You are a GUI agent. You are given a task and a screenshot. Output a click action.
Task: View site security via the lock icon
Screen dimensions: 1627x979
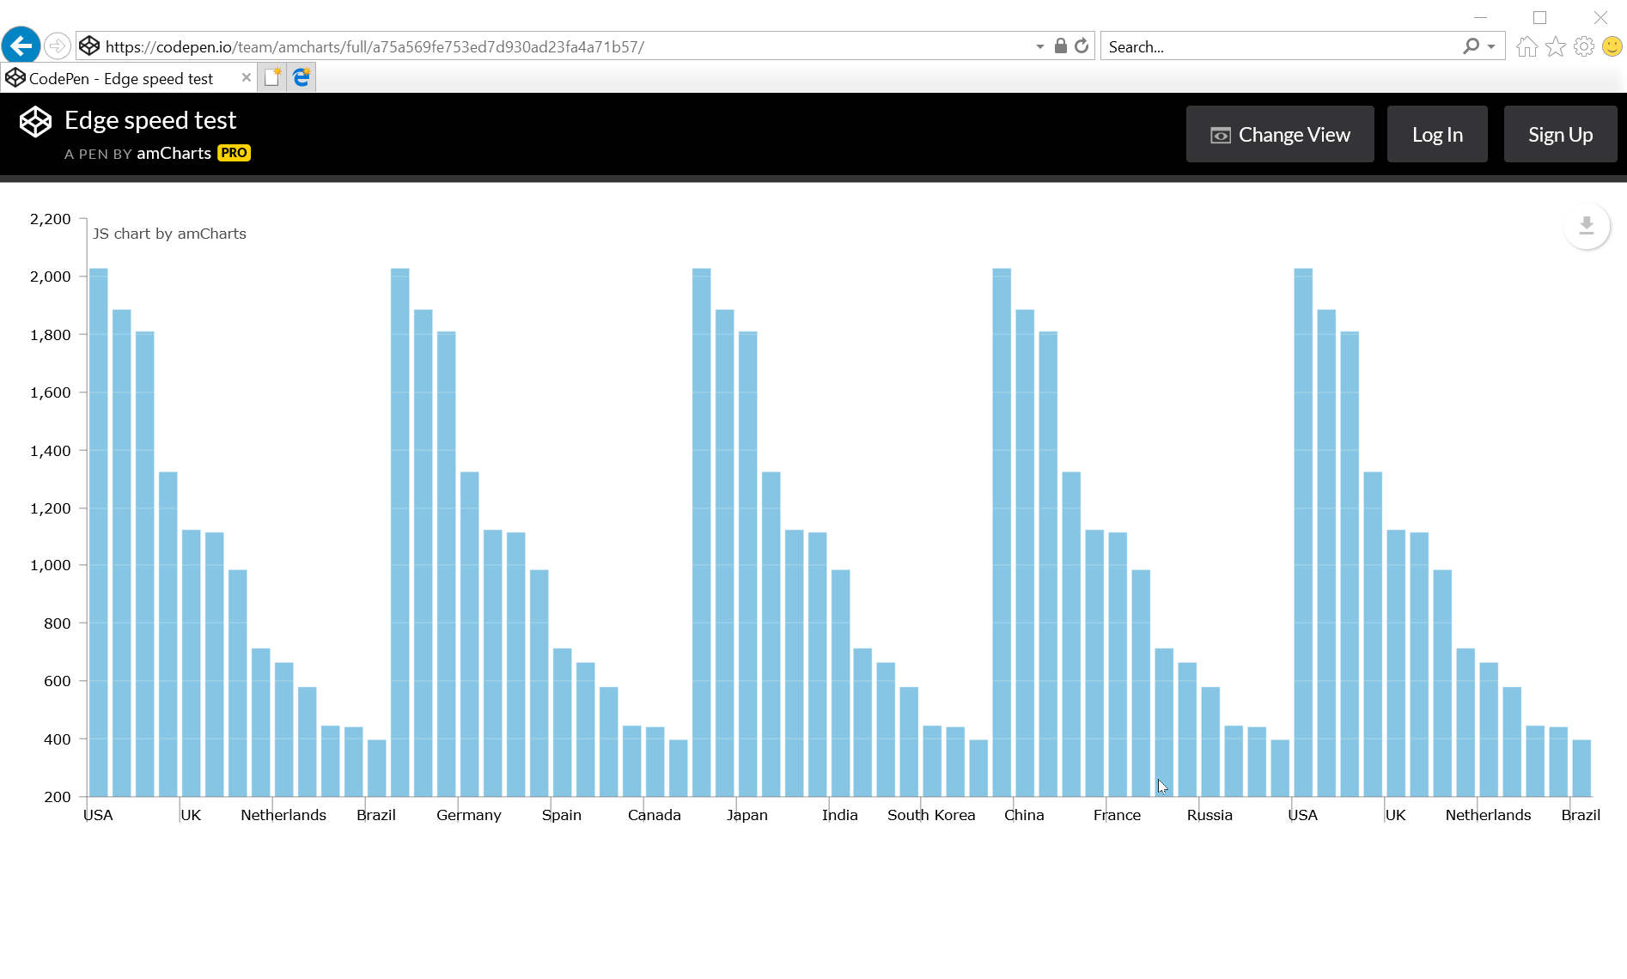[1059, 46]
